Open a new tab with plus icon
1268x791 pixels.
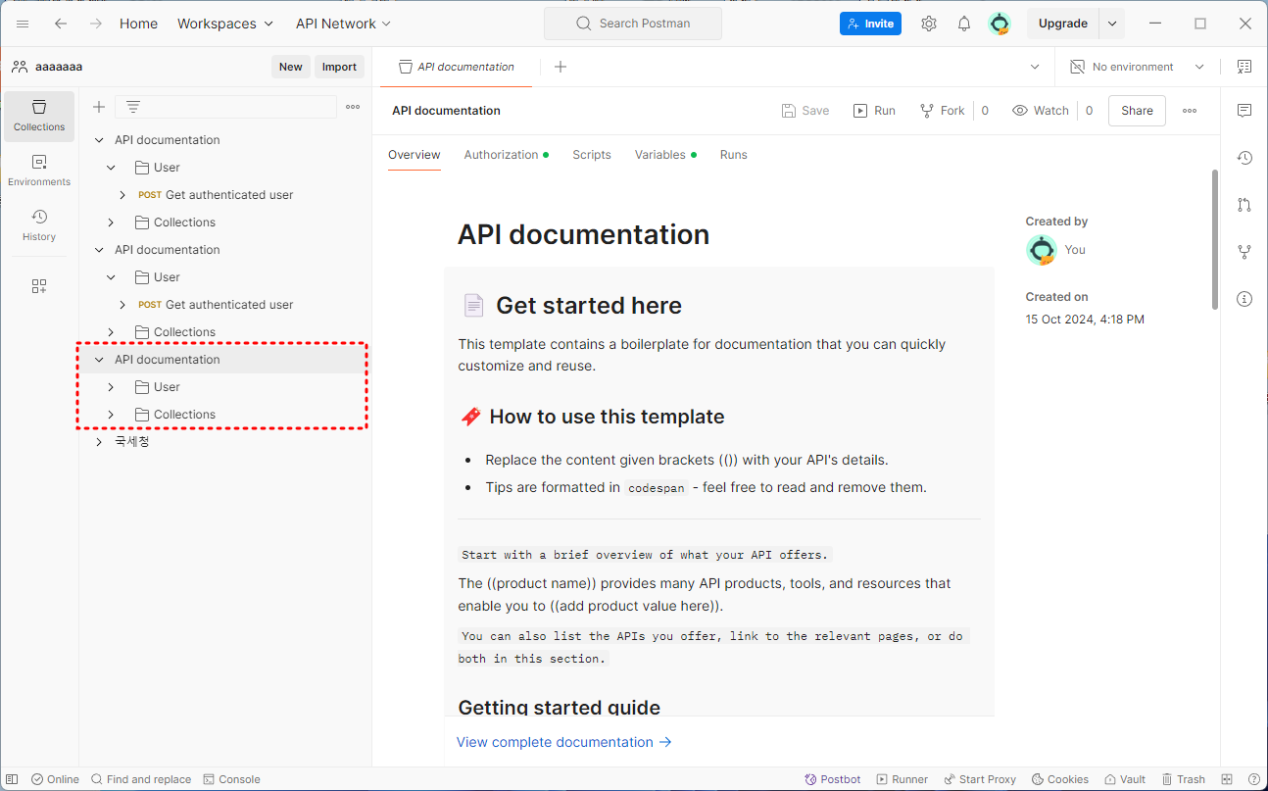pos(561,67)
